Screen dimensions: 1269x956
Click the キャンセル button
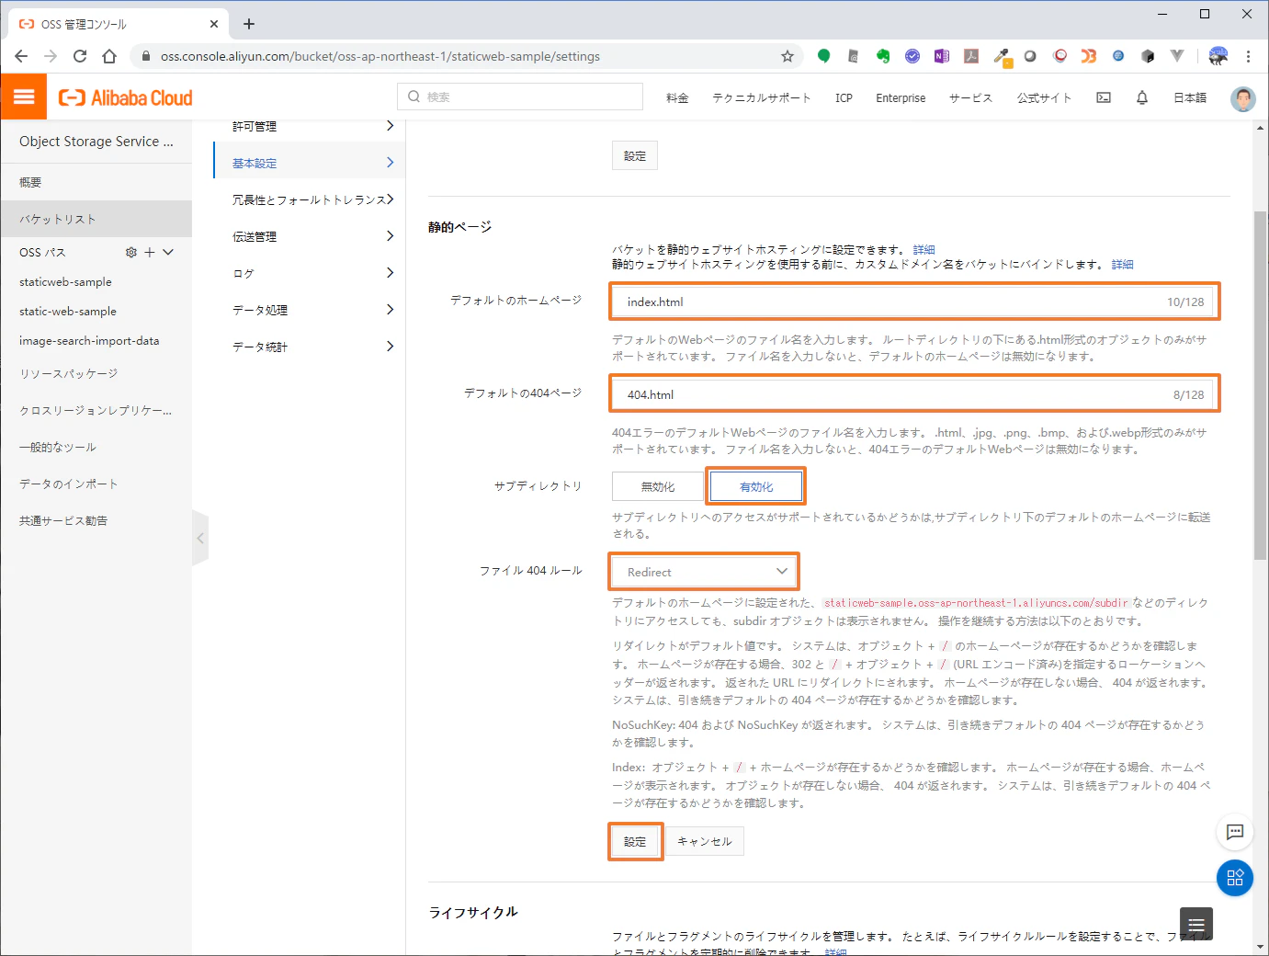705,841
